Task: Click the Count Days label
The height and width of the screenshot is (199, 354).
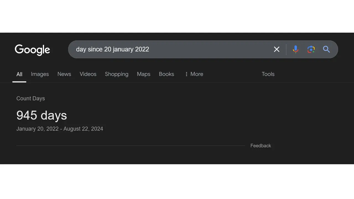Action: click(30, 98)
